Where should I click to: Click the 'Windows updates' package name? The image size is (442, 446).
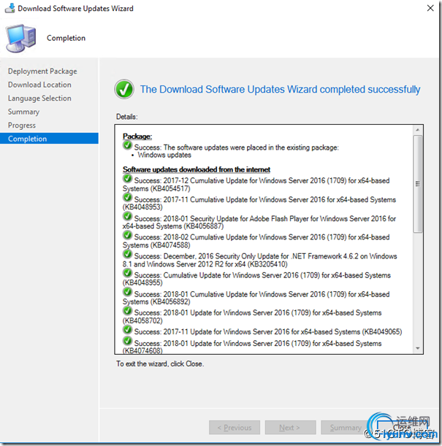coord(164,155)
